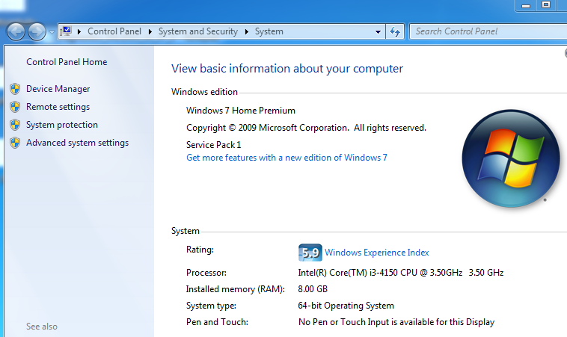The height and width of the screenshot is (337, 567).
Task: Open Control Panel Home
Action: [67, 62]
